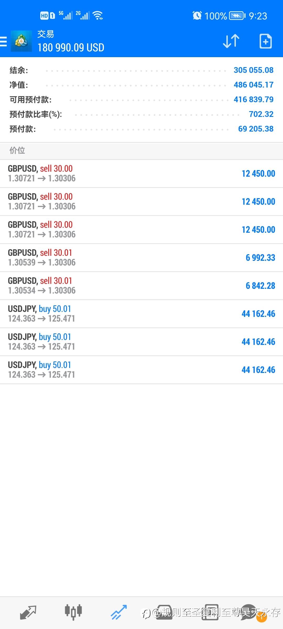Open the hamburger side menu
Viewport: 283px width, 629px height.
tap(4, 41)
